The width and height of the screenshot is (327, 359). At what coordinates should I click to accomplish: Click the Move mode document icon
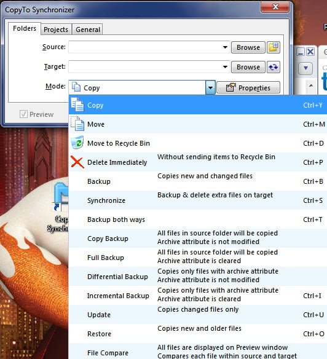point(77,124)
